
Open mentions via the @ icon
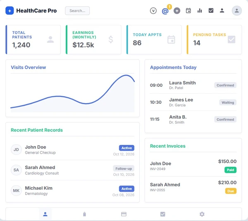[165, 11]
